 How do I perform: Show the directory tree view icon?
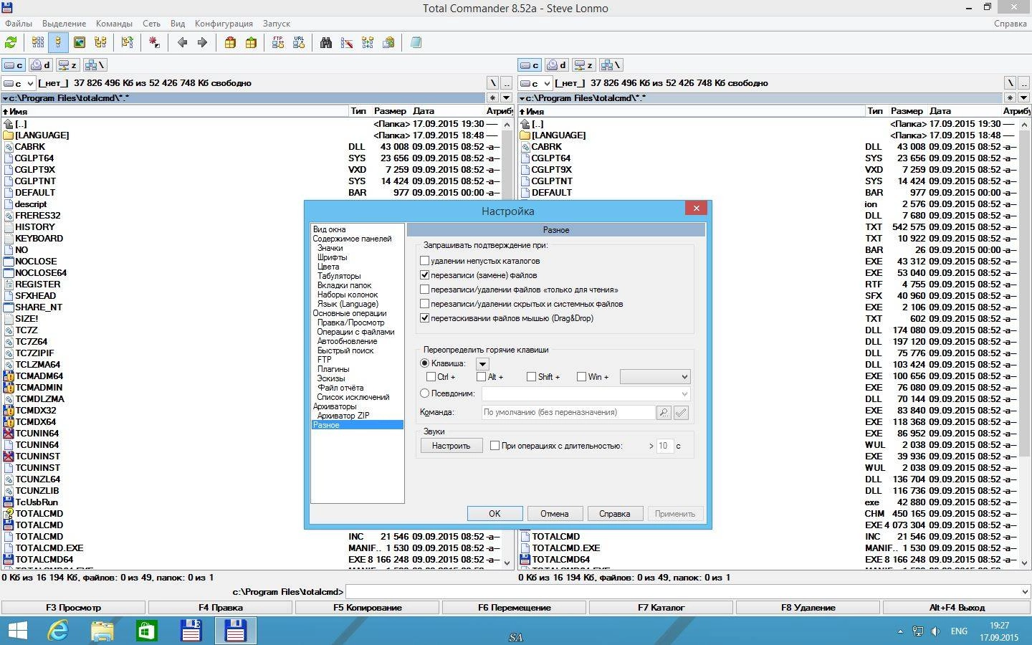100,43
